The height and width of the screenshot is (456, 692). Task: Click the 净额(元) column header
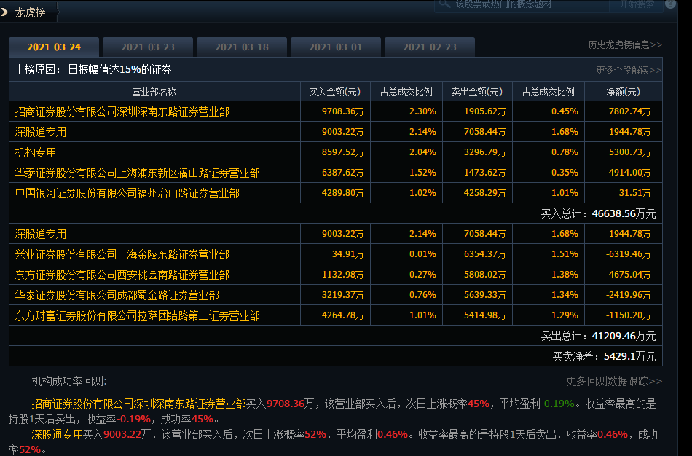point(623,92)
